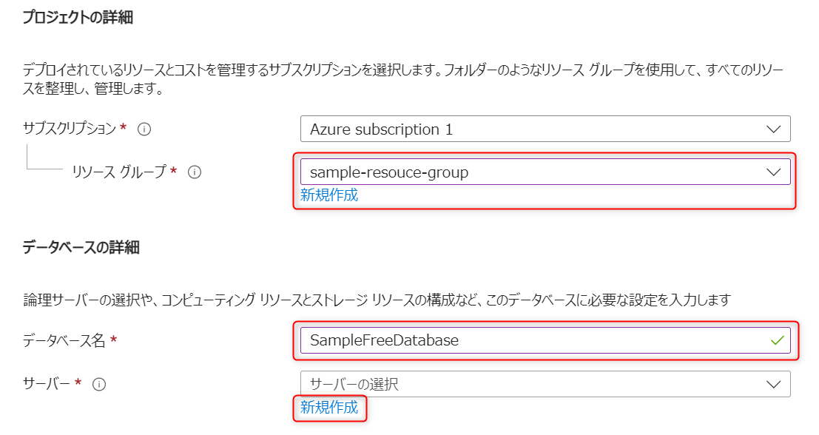The image size is (819, 435).
Task: Click the サーバーの選択 placeholder text
Action: pyautogui.click(x=354, y=384)
